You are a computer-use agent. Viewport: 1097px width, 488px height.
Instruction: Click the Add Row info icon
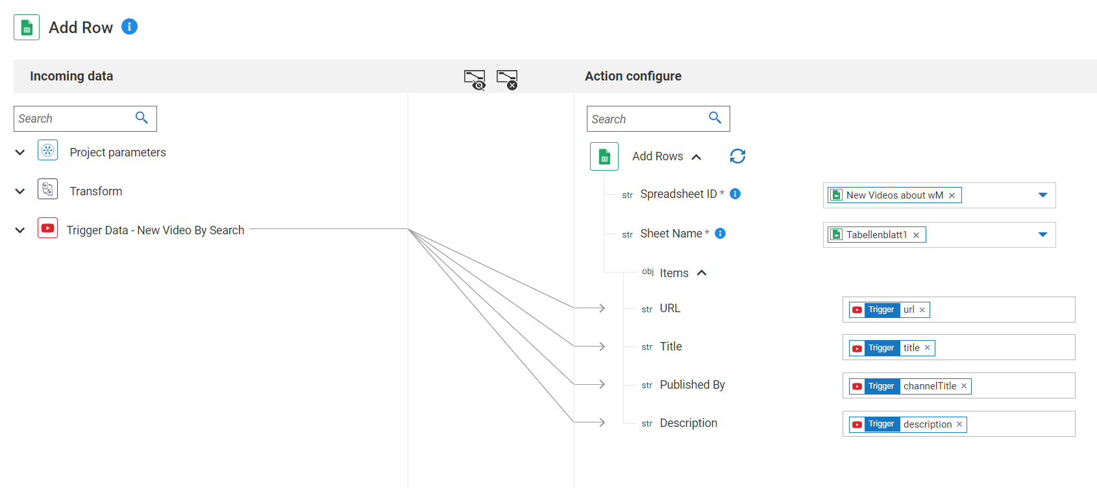tap(129, 27)
